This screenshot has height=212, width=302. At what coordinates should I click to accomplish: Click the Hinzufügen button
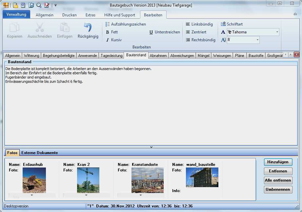coord(278,162)
